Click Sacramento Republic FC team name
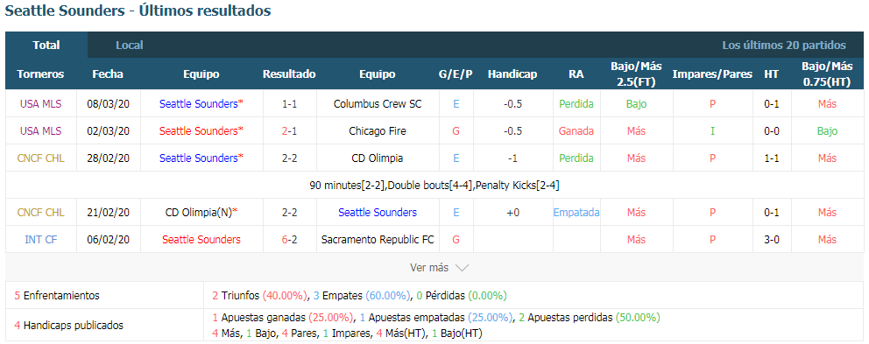 pyautogui.click(x=378, y=240)
